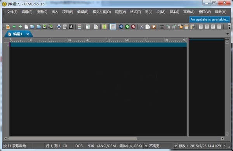Click the green back navigation arrow
Viewport: 233px width, 151px height.
(14, 27)
